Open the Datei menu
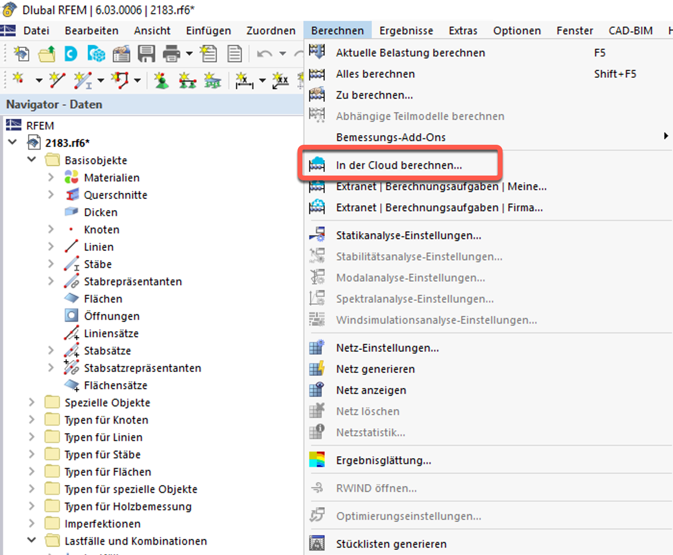 click(36, 30)
